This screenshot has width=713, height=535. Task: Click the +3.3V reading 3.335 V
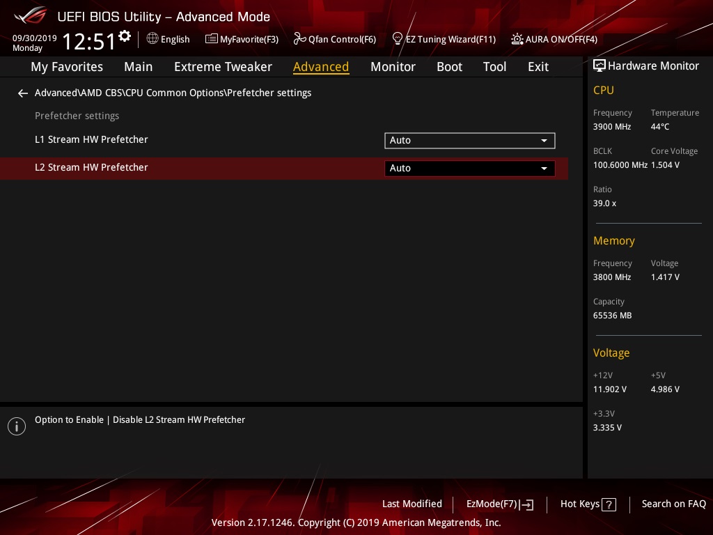tap(607, 428)
